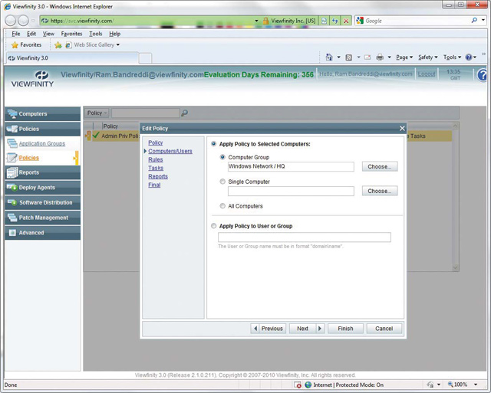Click the Logout link

click(x=427, y=74)
